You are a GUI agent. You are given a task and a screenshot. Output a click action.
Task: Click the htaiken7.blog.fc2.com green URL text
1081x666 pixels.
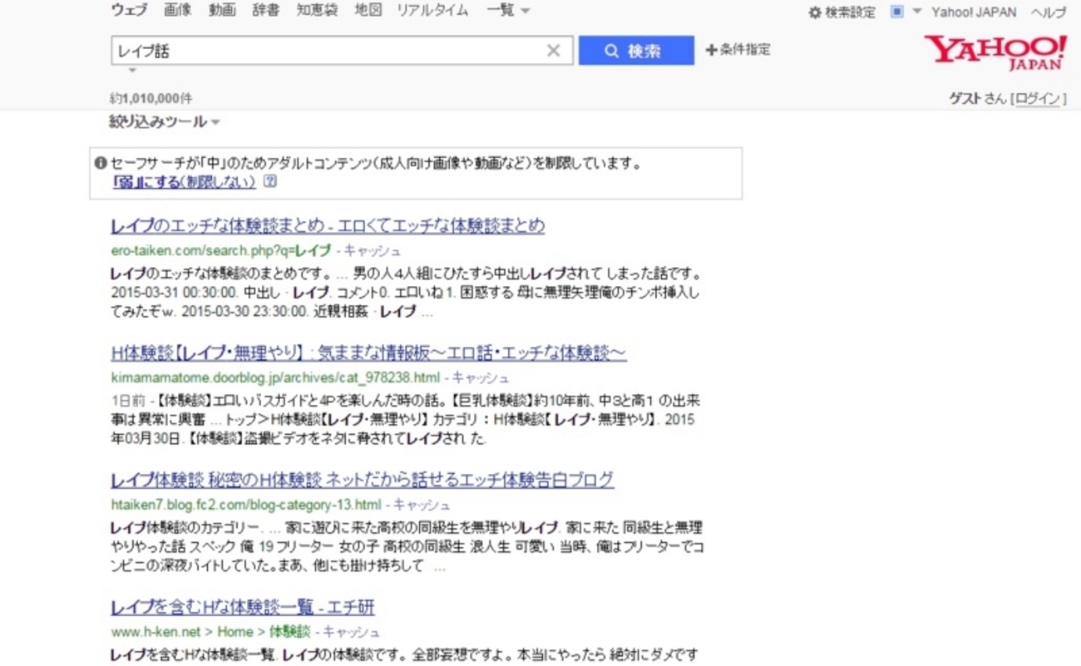(245, 505)
